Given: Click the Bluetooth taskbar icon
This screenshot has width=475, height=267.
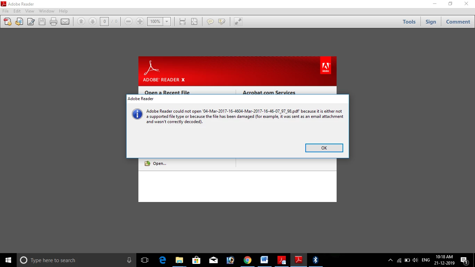Looking at the screenshot, I should (315, 260).
